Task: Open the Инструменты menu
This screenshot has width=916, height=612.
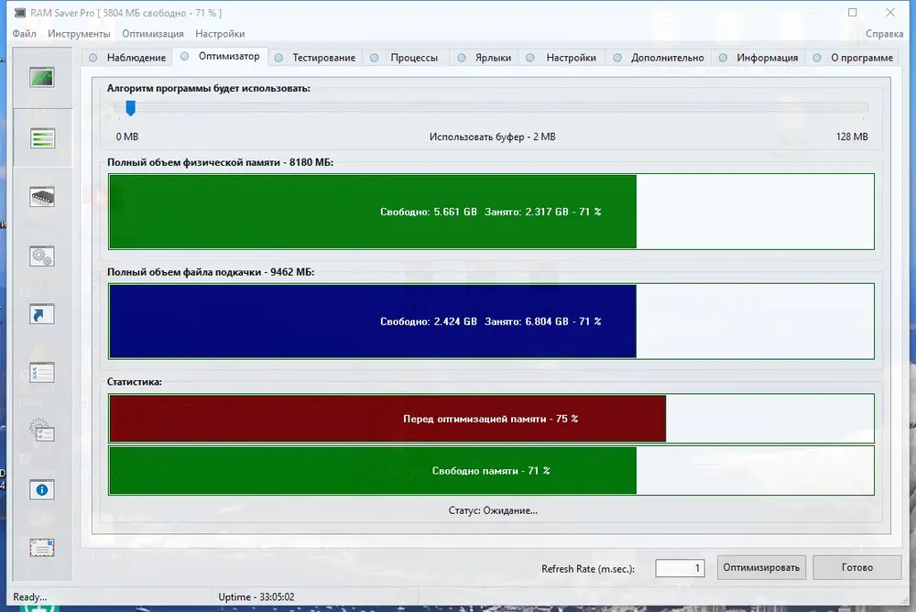Action: point(80,34)
